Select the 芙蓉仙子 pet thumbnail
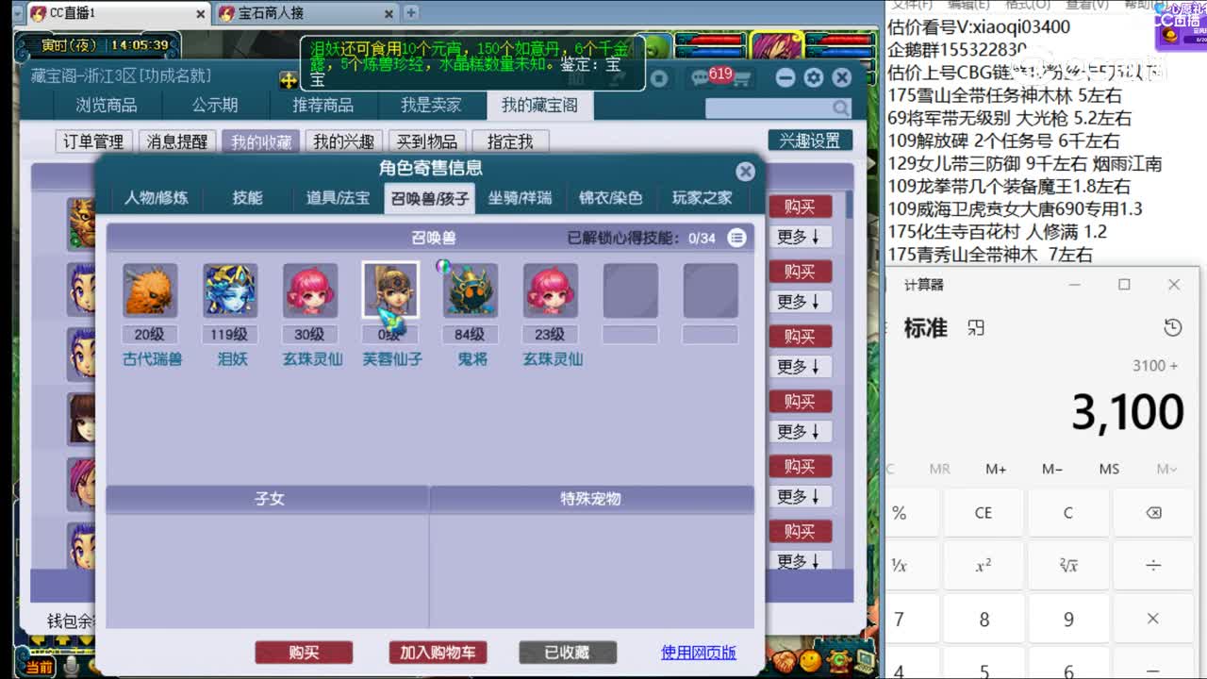Viewport: 1207px width, 679px height. (x=390, y=290)
